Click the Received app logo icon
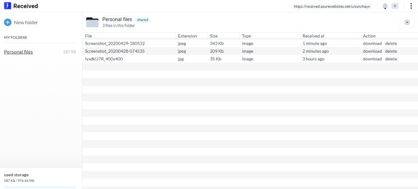The height and width of the screenshot is (189, 418). tap(8, 6)
